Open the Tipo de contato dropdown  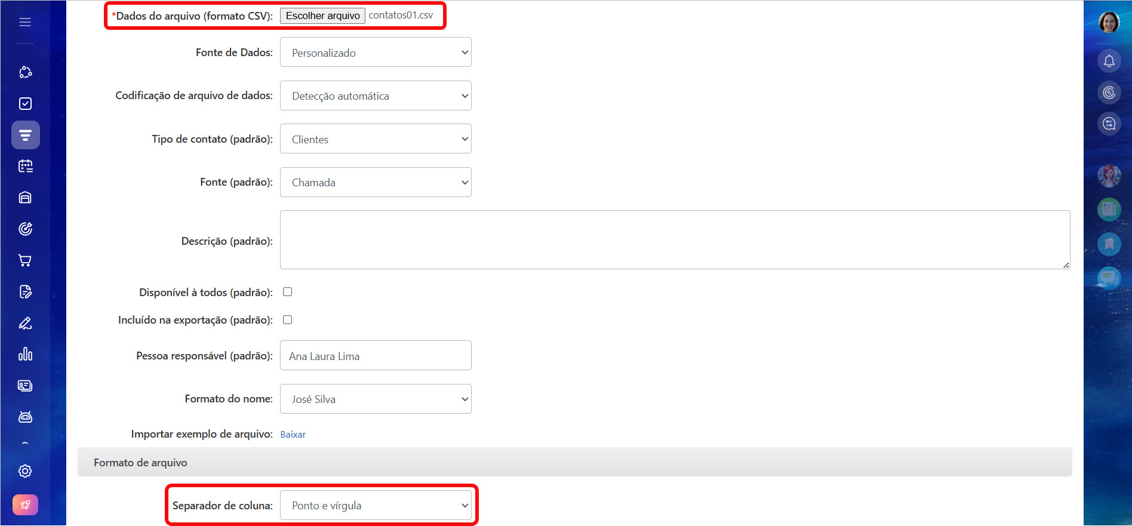click(x=376, y=139)
